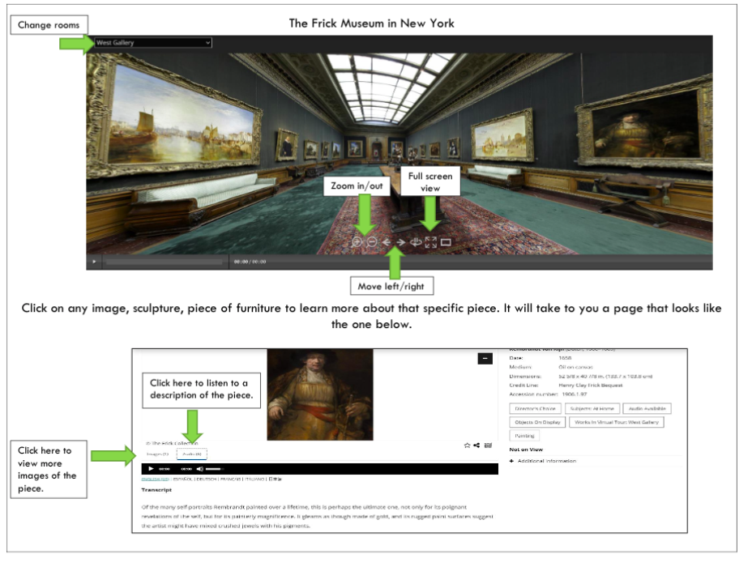Click the 'Oil on canvas' medium value
The height and width of the screenshot is (567, 752).
coord(575,367)
